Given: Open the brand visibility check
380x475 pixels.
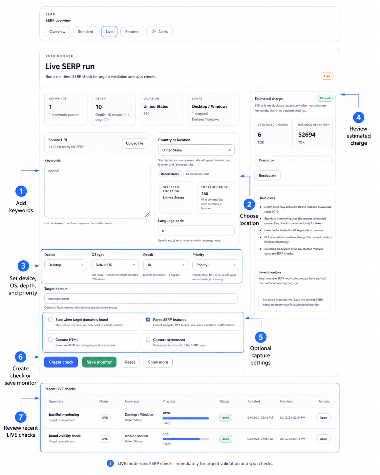Looking at the screenshot, I should [x=323, y=439].
